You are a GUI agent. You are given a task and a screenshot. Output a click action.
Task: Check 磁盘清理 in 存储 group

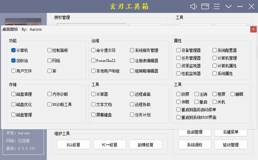tap(14, 94)
